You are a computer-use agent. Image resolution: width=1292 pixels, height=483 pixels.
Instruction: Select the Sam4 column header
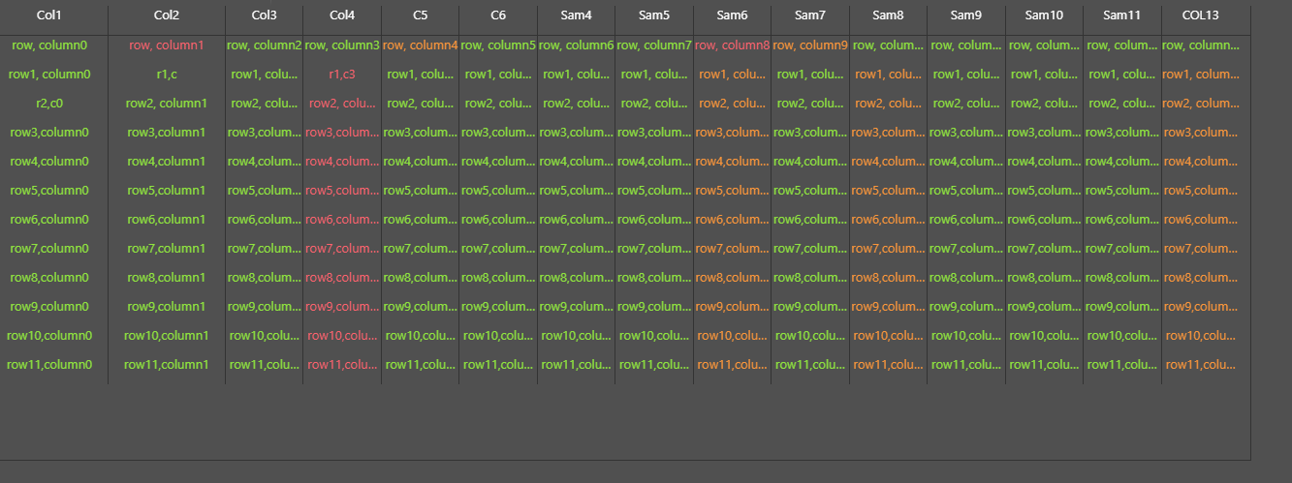(576, 15)
